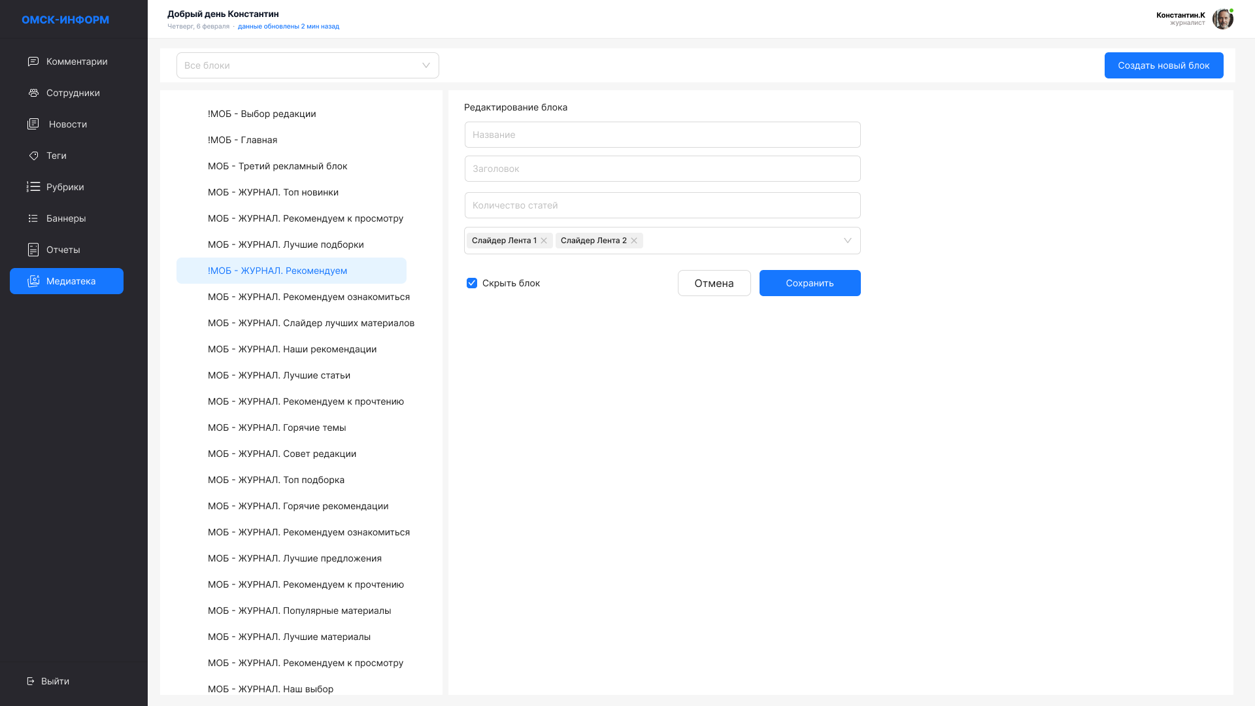Screen dimensions: 1255x706
Task: Click the Медиатека icon in sidebar
Action: [x=33, y=280]
